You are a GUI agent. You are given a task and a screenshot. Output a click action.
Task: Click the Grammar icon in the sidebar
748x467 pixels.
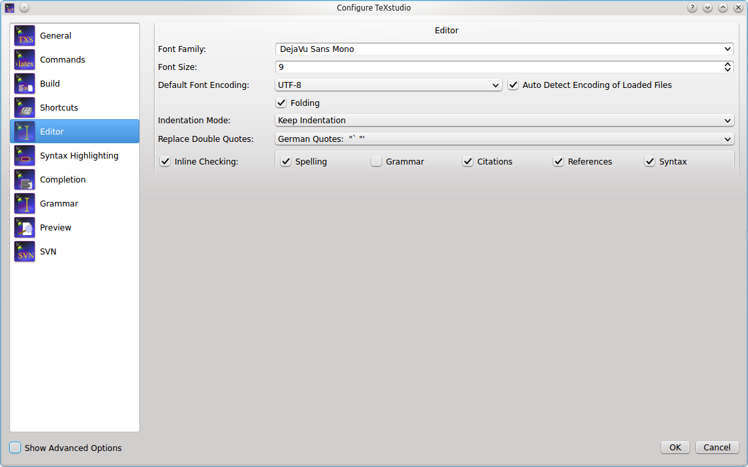(24, 203)
